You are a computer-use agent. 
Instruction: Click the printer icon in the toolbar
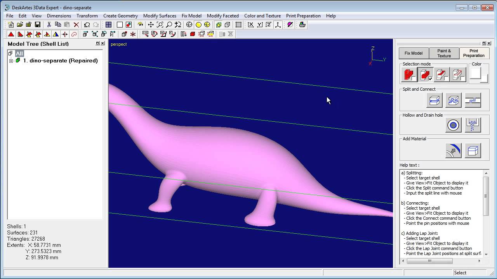pyautogui.click(x=302, y=25)
